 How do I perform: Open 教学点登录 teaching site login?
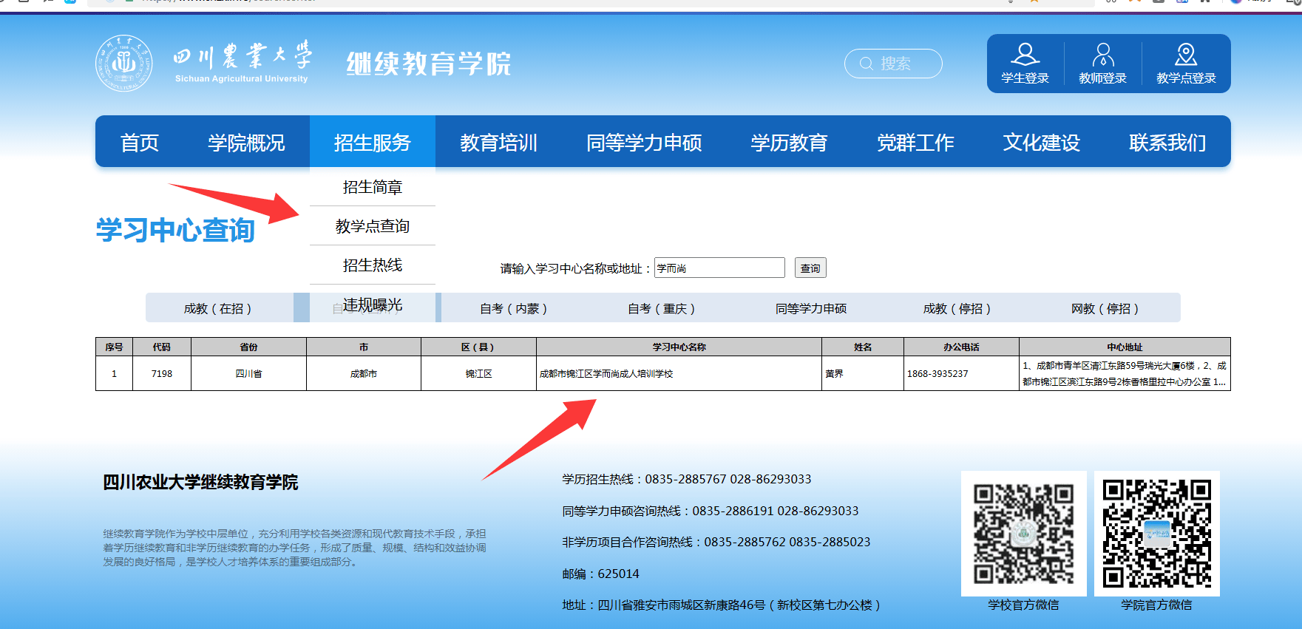click(x=1186, y=64)
